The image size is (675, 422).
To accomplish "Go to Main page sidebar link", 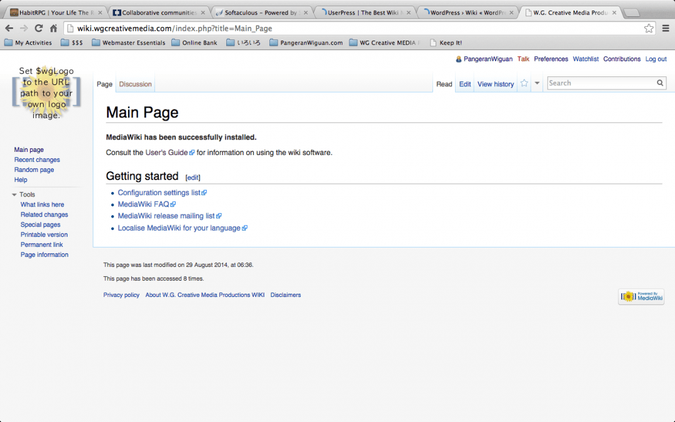I will click(x=29, y=150).
